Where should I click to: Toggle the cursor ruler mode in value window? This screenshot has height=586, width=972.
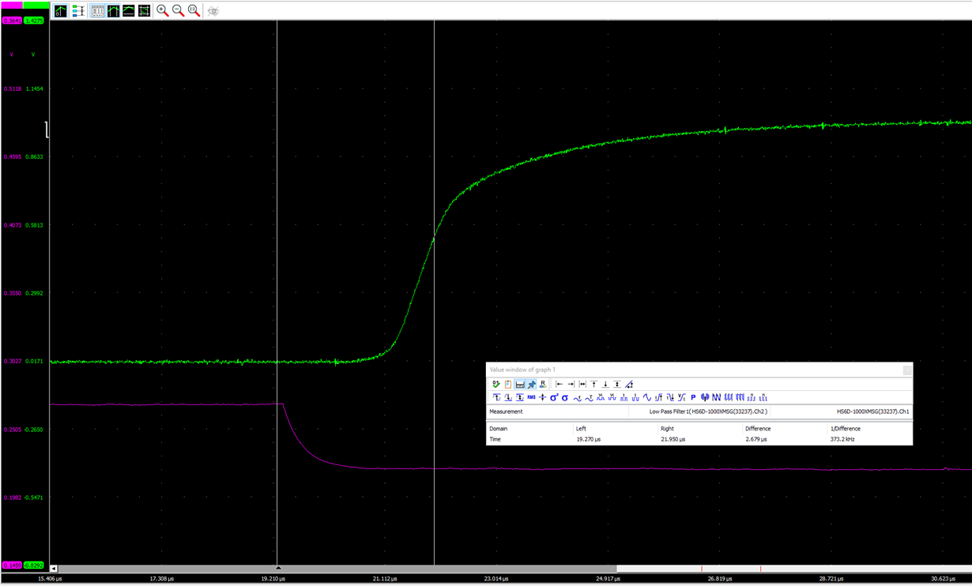pyautogui.click(x=520, y=385)
